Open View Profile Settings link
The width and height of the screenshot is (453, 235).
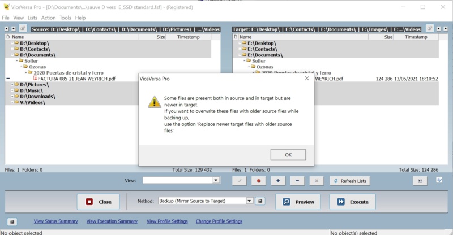pos(167,221)
